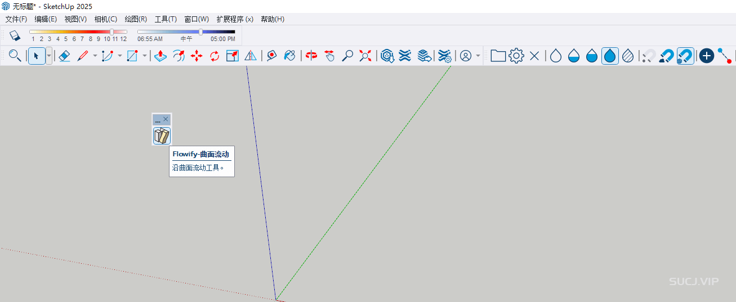Pick the Paint Bucket tool
The width and height of the screenshot is (736, 302).
290,56
